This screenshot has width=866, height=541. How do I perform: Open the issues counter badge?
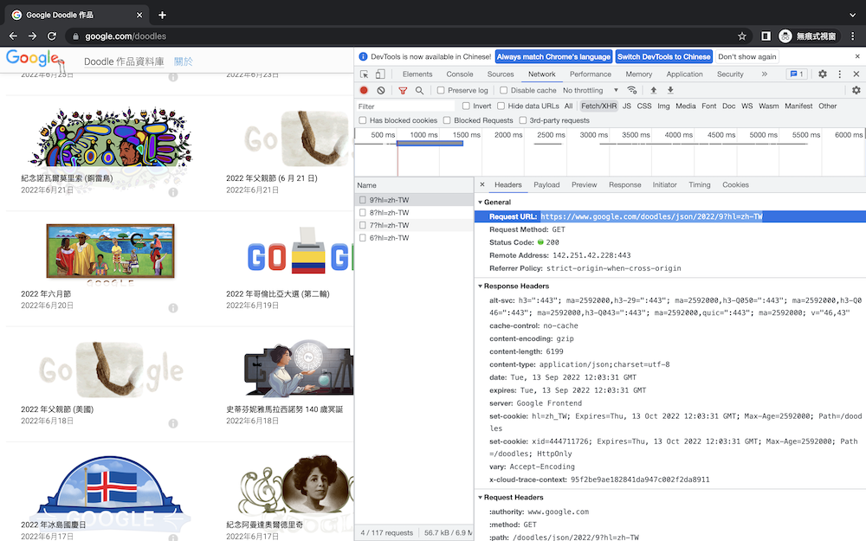tap(797, 74)
